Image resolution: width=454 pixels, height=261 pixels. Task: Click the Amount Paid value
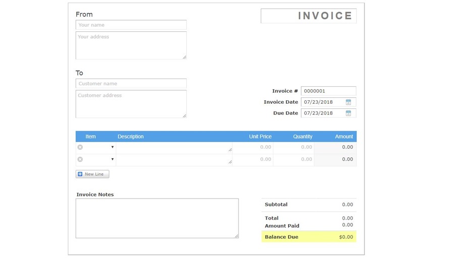click(x=348, y=225)
